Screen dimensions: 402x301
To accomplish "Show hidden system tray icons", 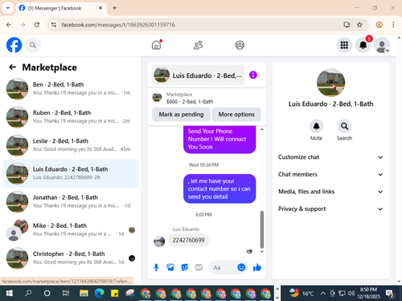I will [323, 293].
